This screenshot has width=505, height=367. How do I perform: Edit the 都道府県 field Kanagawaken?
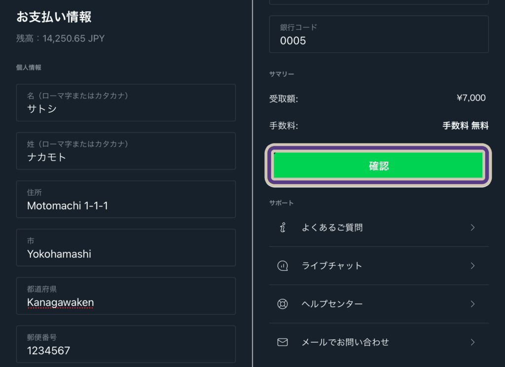coord(126,296)
